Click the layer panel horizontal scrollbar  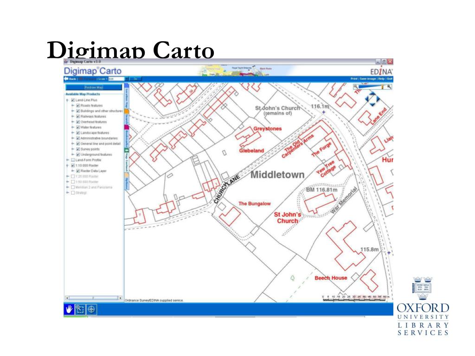click(x=94, y=298)
